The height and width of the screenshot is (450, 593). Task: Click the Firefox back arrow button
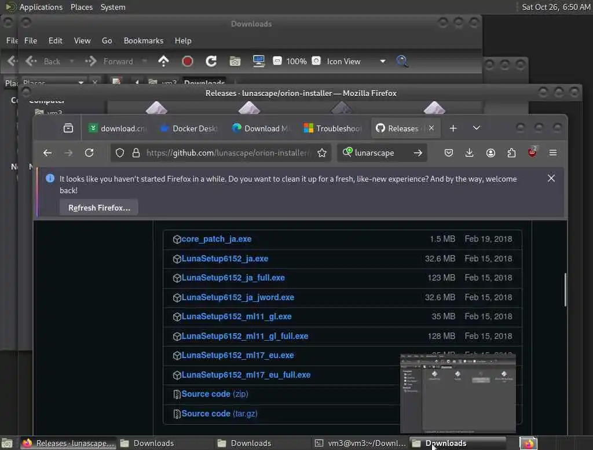(x=47, y=153)
